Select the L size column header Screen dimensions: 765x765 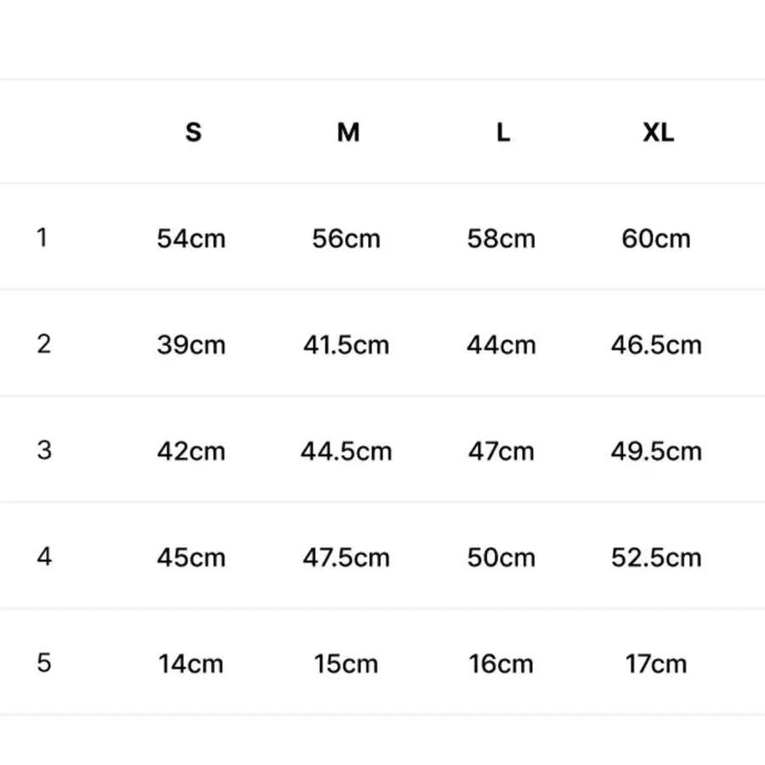503,133
